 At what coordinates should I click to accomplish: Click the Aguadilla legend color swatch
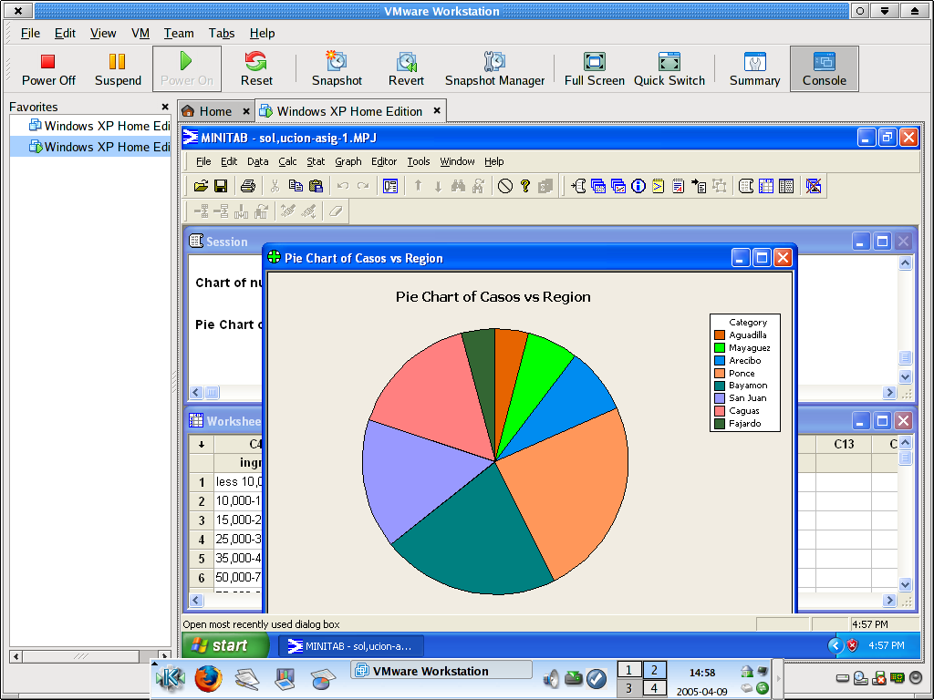(720, 335)
